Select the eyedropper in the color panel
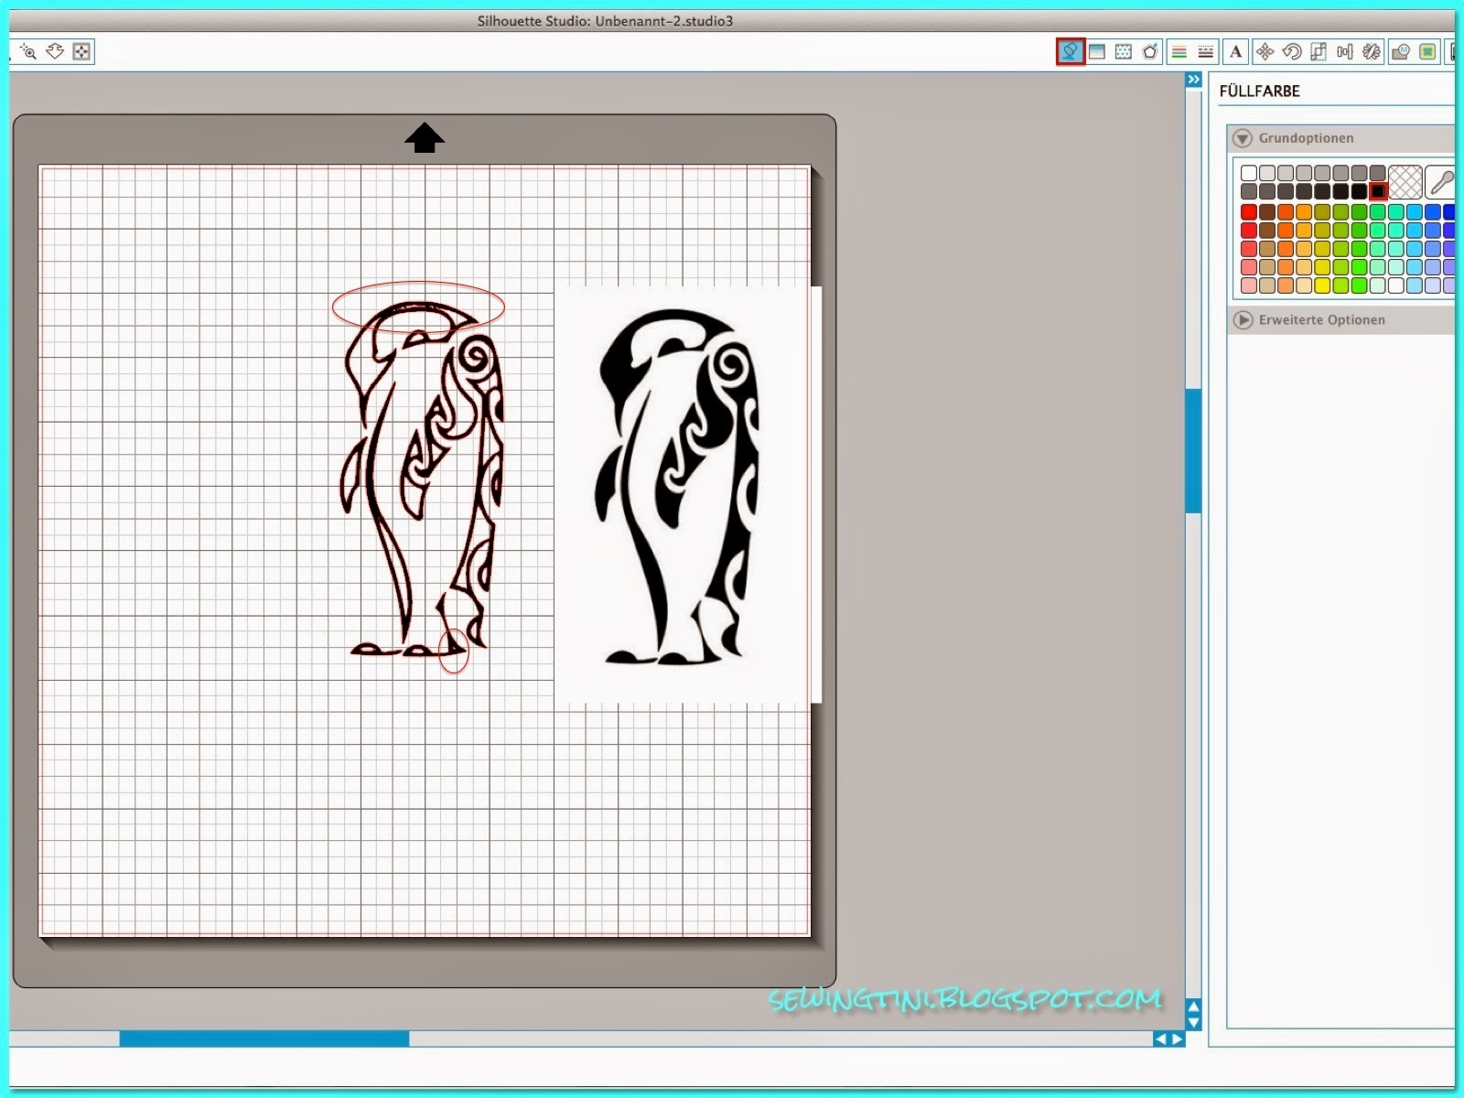Screen dimensions: 1464x1098 coord(1437,181)
